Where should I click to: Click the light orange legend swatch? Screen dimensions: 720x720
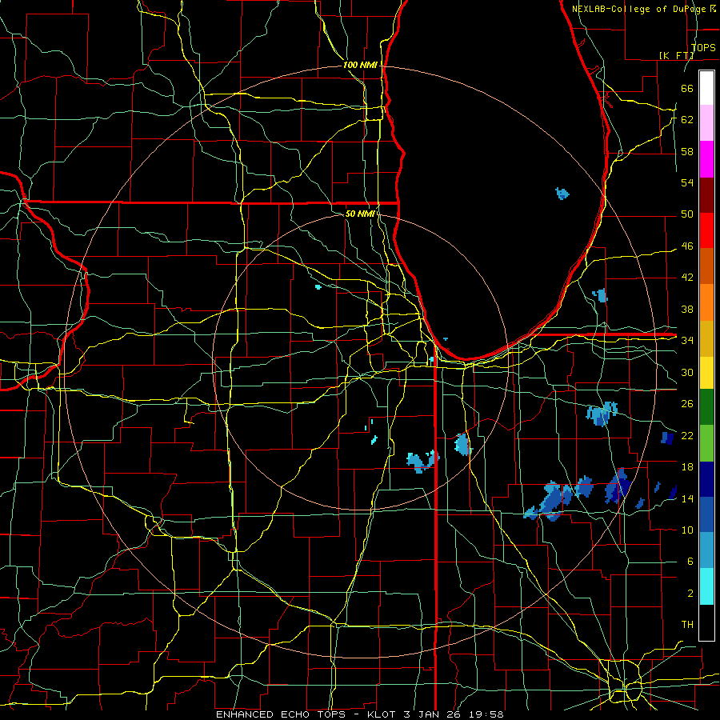pyautogui.click(x=706, y=302)
